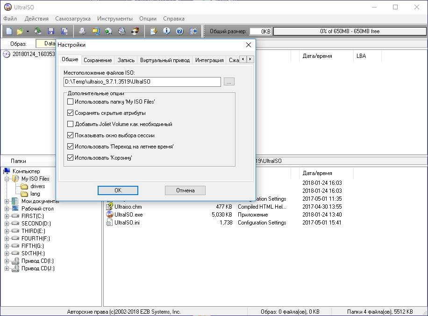Click the ISO files location input field
Screen dimensions: 428x316
142,82
